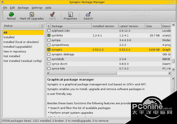
Task: Toggle status box for sympa
Action: 49,40
